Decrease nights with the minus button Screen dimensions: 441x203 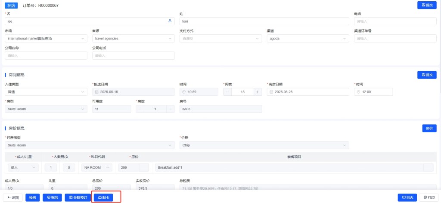click(x=227, y=92)
